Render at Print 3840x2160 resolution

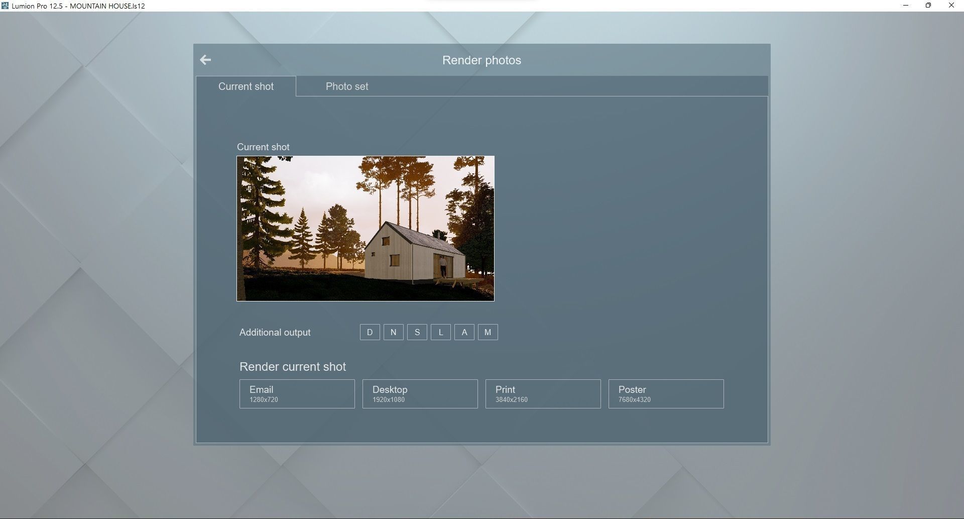tap(543, 394)
